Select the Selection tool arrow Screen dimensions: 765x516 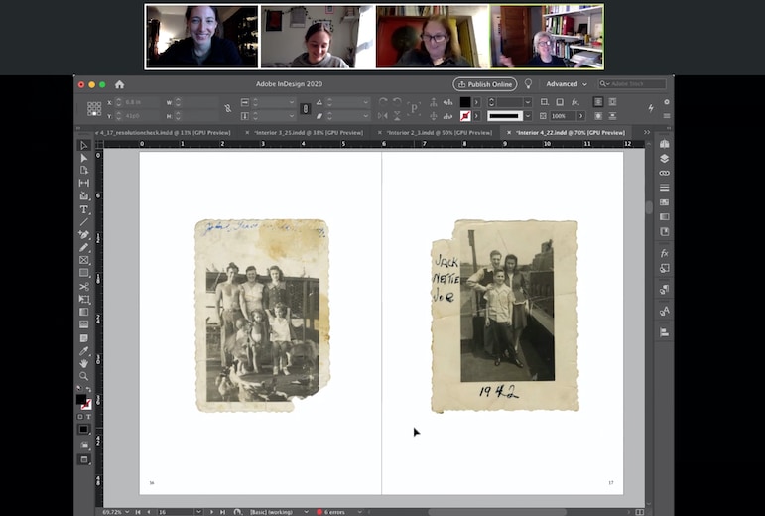[x=83, y=145]
